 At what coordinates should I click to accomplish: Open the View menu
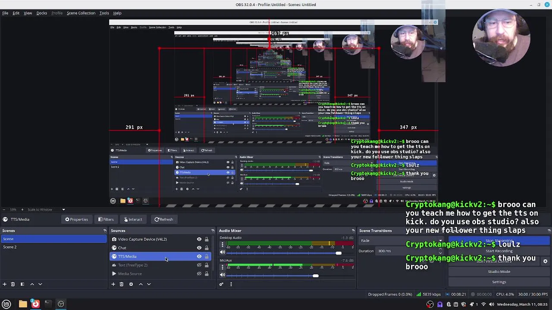click(x=28, y=13)
